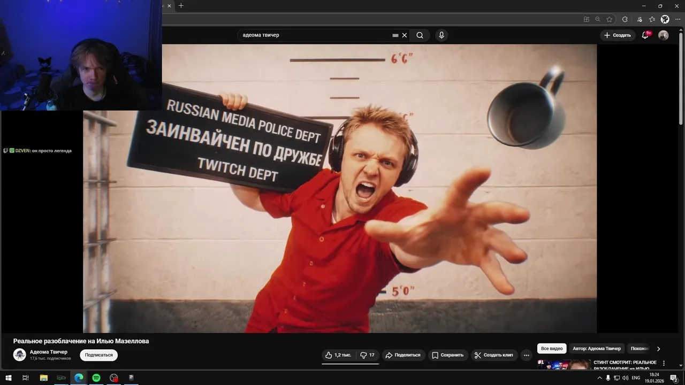685x385 pixels.
Task: Select the Все видео chip
Action: (x=552, y=349)
